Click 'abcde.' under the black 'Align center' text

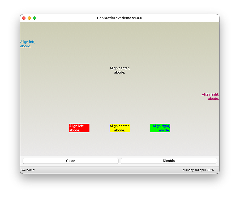point(119,72)
